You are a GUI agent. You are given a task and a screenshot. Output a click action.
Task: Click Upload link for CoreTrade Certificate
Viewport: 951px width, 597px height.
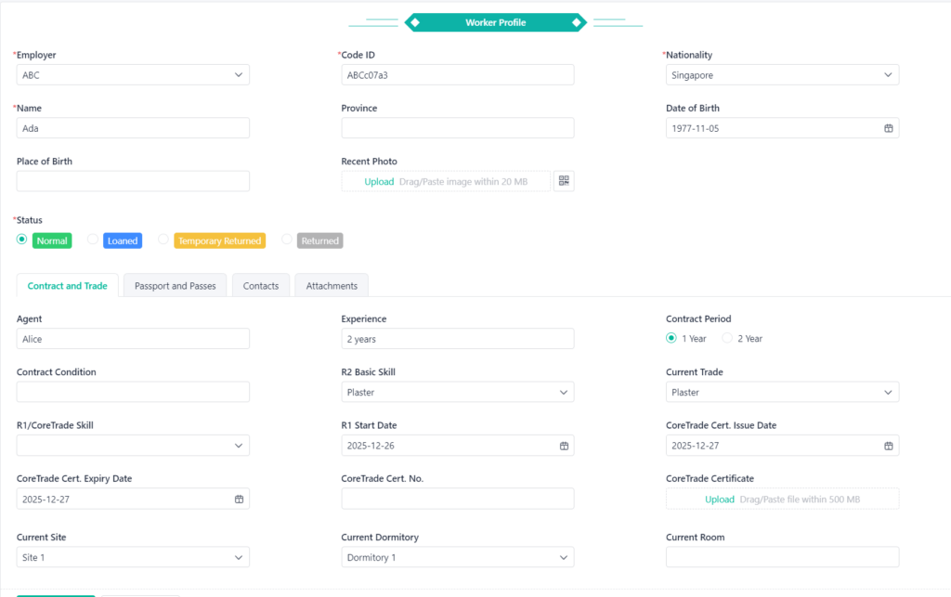720,500
